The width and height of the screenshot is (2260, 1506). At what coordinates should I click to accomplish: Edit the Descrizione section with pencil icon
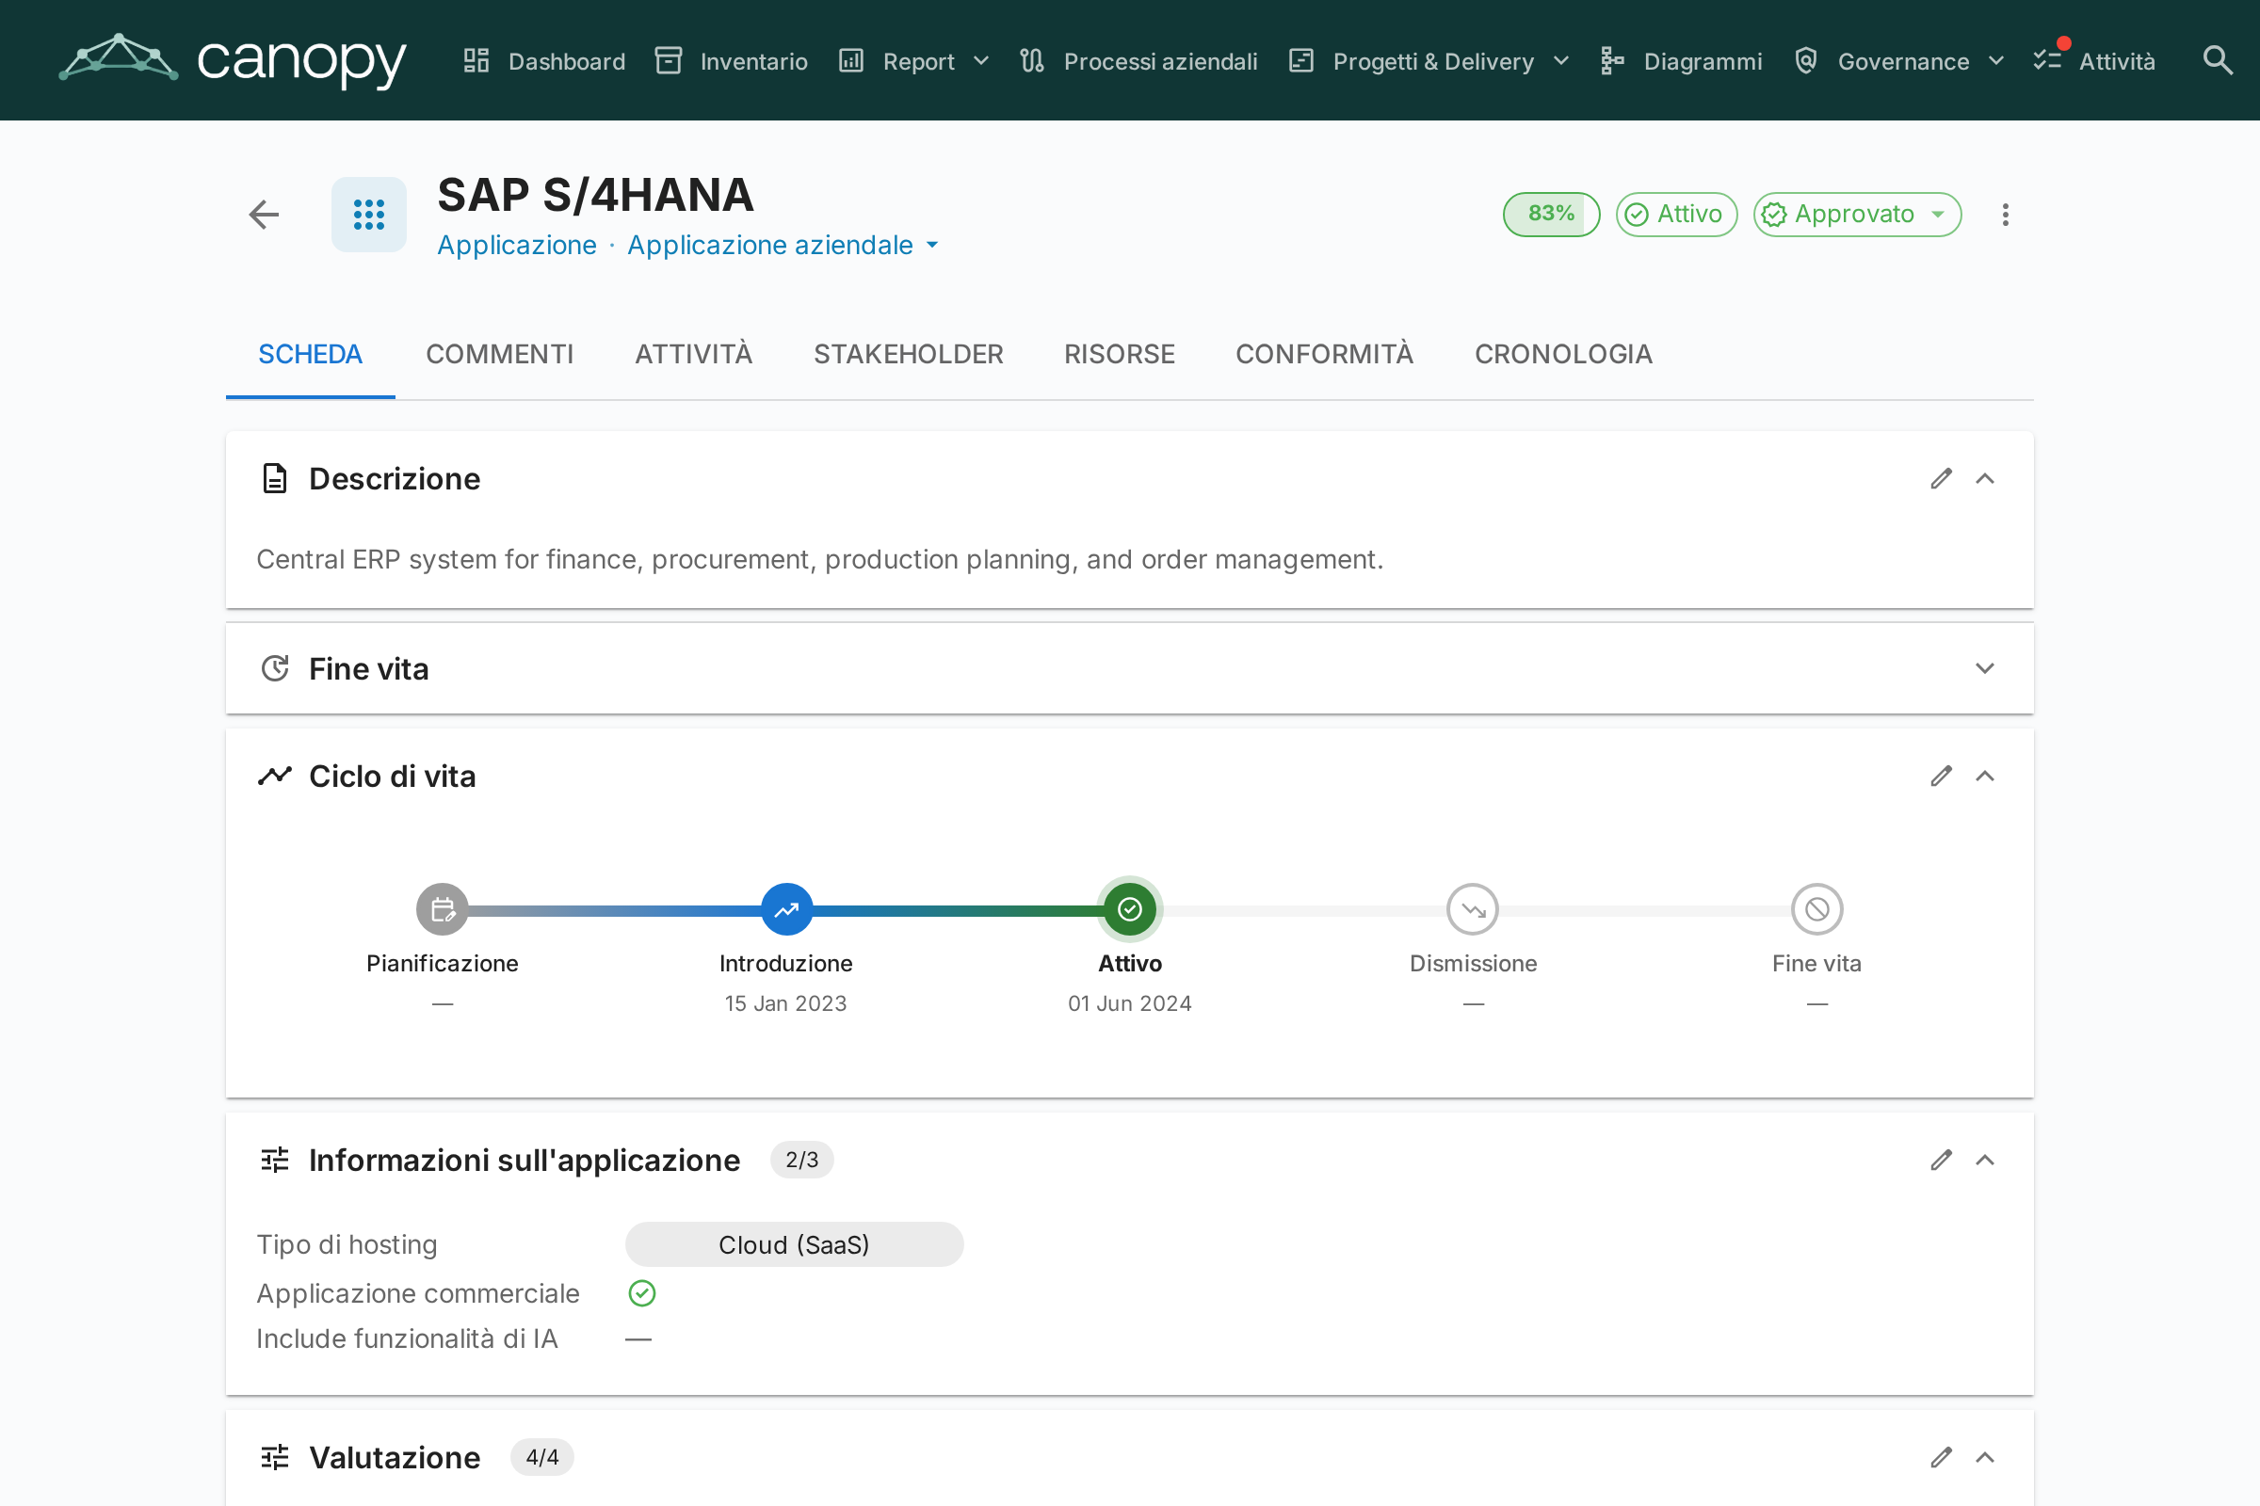(1941, 478)
